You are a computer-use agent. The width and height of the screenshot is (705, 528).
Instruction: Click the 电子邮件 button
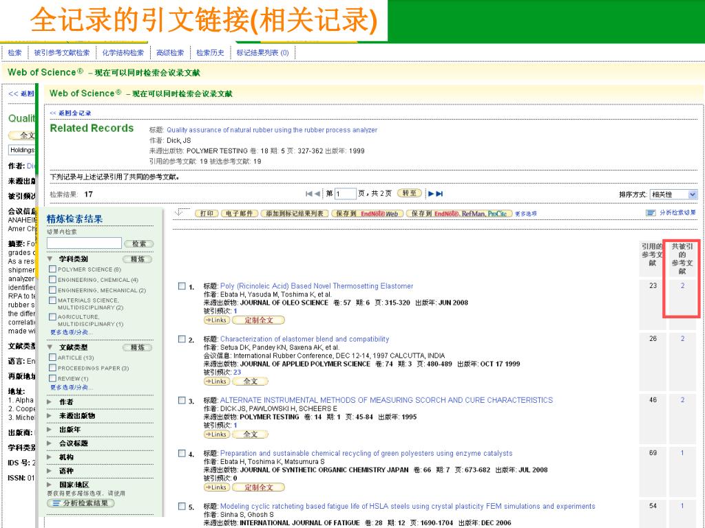(x=239, y=213)
